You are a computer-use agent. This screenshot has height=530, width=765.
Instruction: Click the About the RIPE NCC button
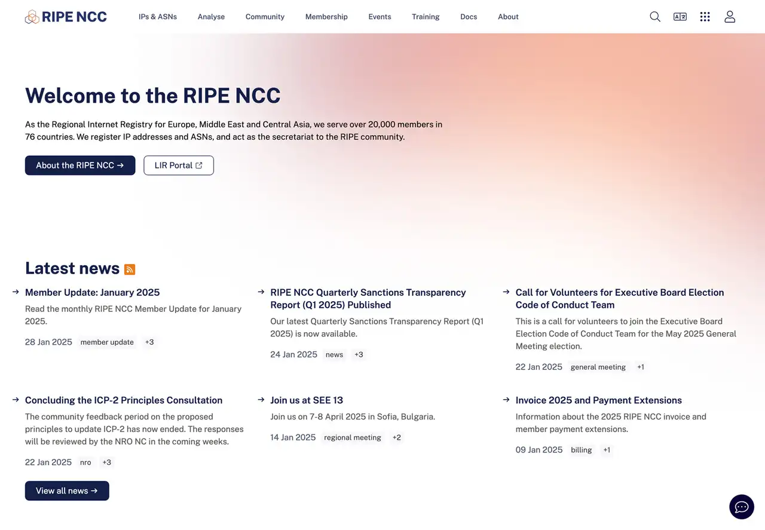80,166
